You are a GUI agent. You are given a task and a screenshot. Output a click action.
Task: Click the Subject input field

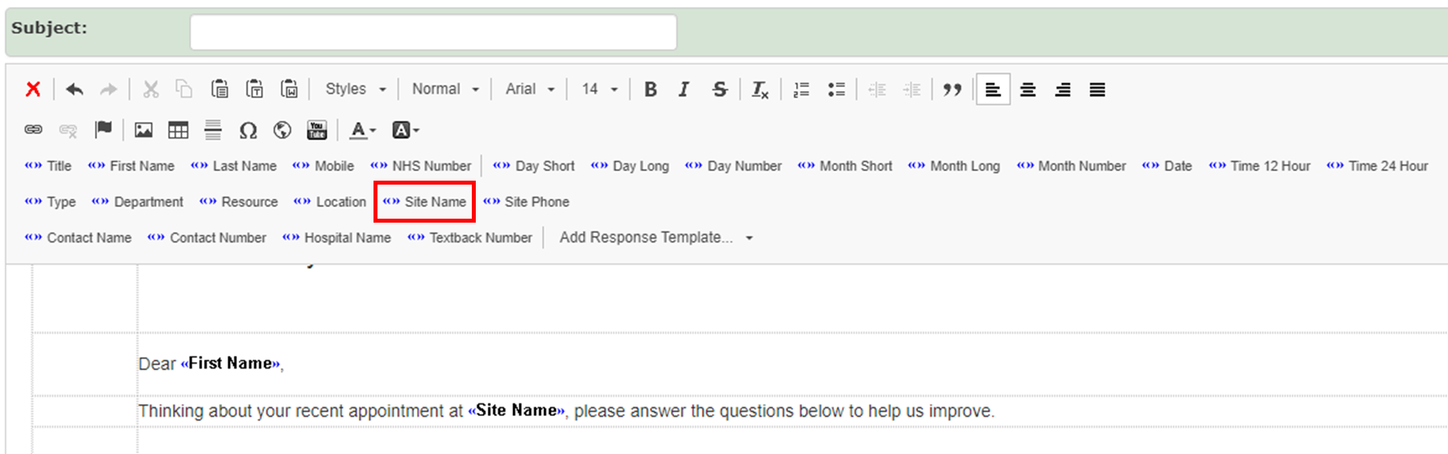(x=433, y=32)
